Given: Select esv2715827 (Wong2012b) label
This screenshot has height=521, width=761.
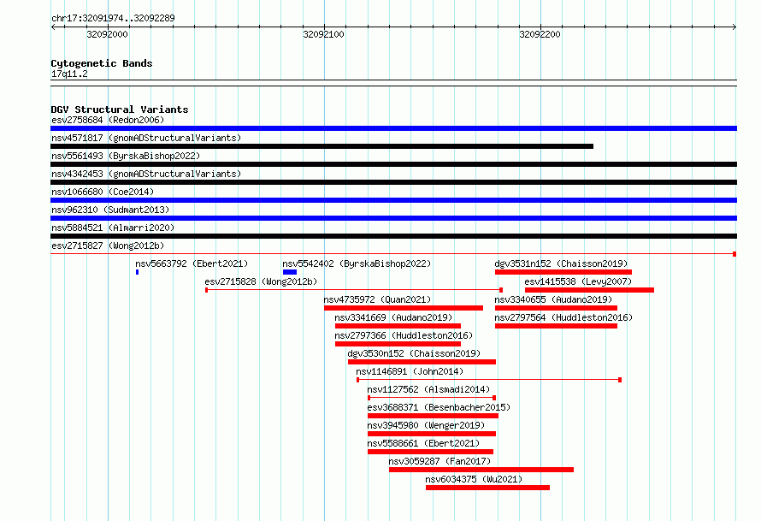Looking at the screenshot, I should point(108,246).
